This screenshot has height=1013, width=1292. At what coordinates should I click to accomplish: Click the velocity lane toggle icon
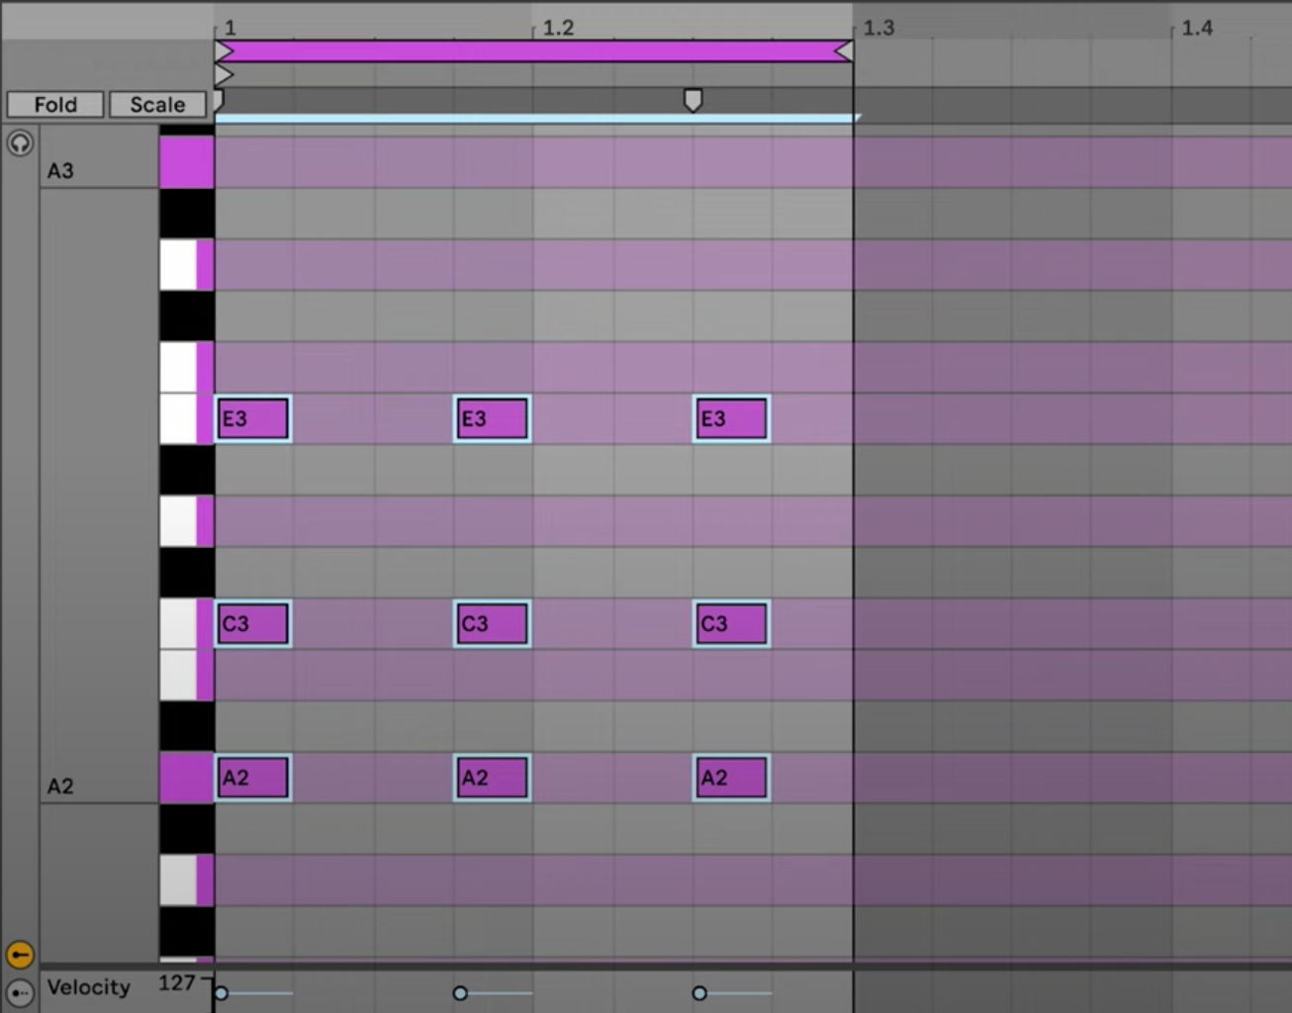[20, 992]
